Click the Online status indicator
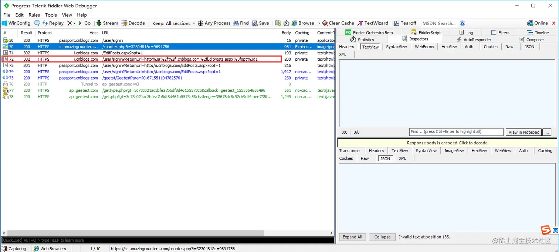The height and width of the screenshot is (252, 559). (x=538, y=23)
